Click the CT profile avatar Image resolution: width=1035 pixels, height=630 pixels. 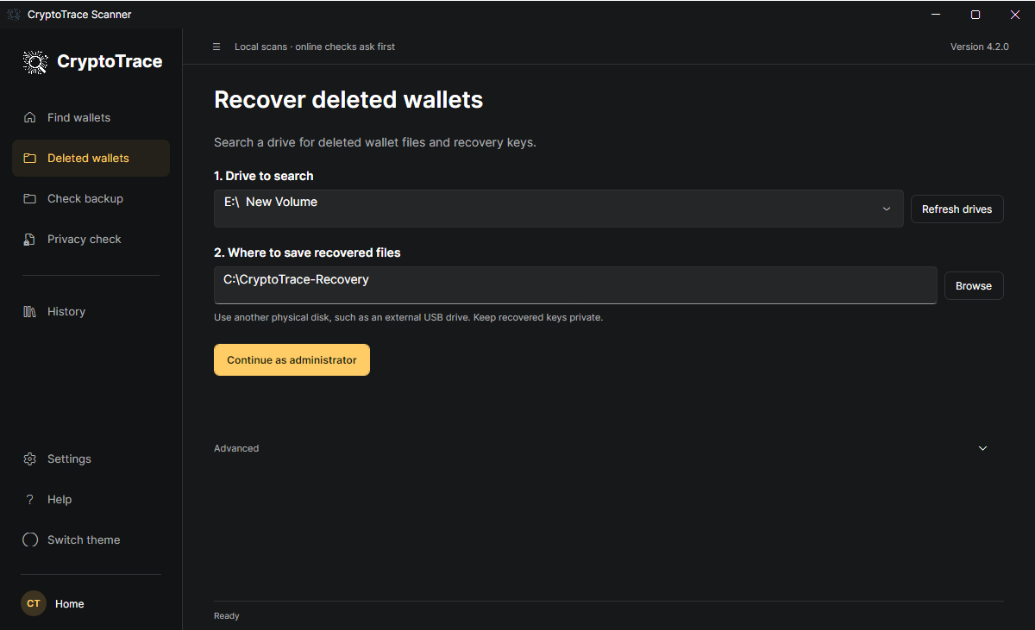point(34,603)
